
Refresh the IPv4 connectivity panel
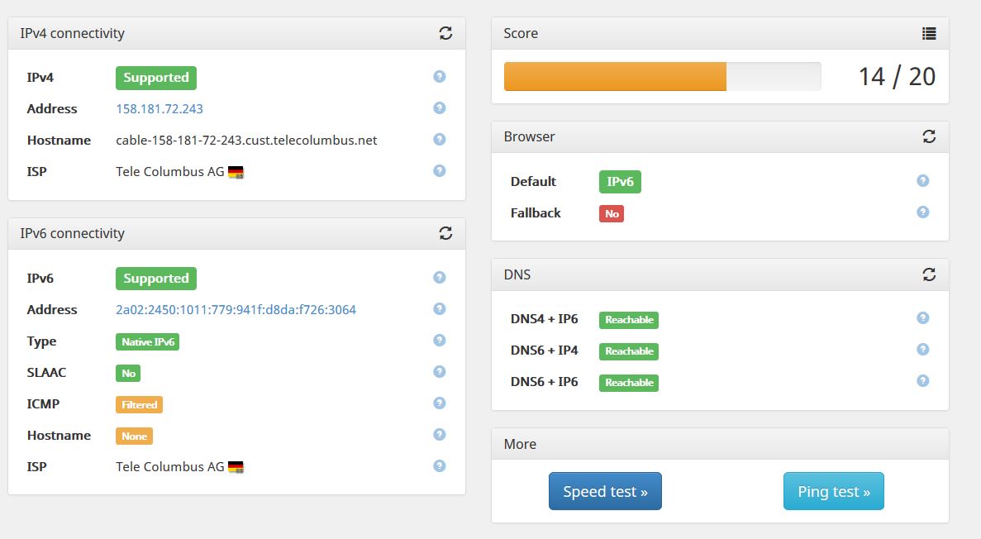[x=445, y=33]
